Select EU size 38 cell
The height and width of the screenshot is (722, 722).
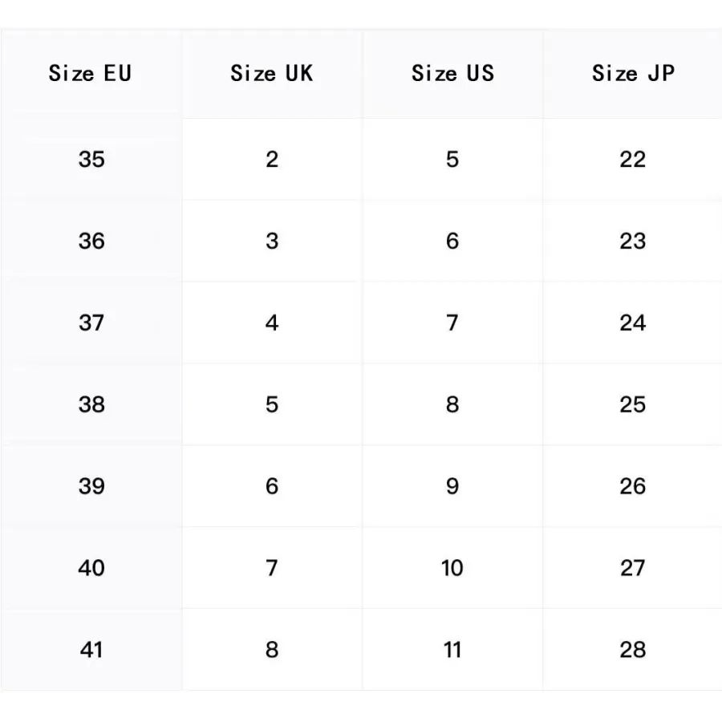[x=91, y=405]
